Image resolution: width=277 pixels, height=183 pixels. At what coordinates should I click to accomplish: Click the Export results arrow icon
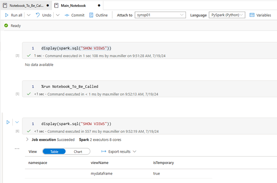104,151
